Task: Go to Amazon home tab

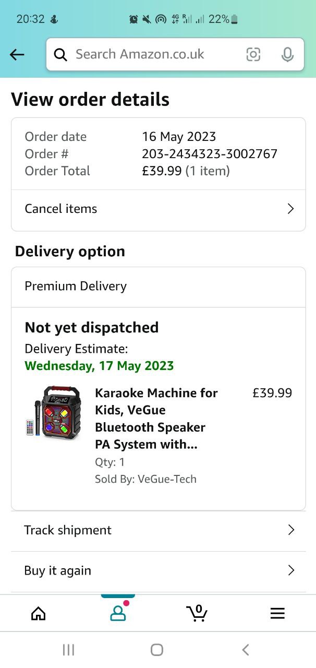Action: pyautogui.click(x=39, y=614)
